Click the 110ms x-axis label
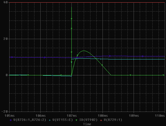Viewport: 166px width, 126px height. point(160,116)
